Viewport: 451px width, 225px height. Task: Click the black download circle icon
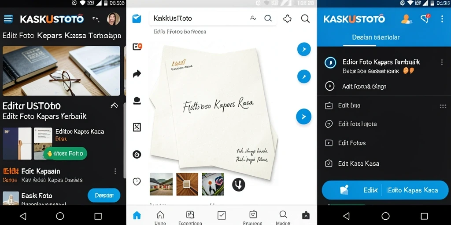238,185
